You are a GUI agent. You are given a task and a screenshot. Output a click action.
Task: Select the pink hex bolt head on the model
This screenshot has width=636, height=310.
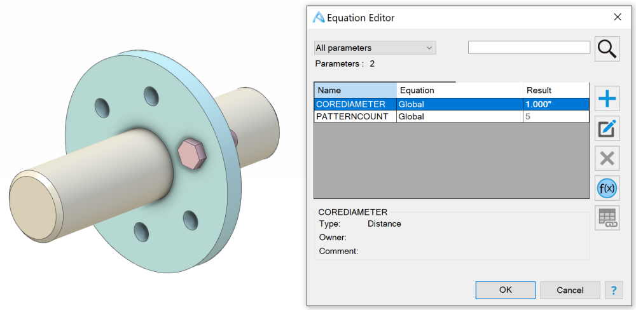192,153
